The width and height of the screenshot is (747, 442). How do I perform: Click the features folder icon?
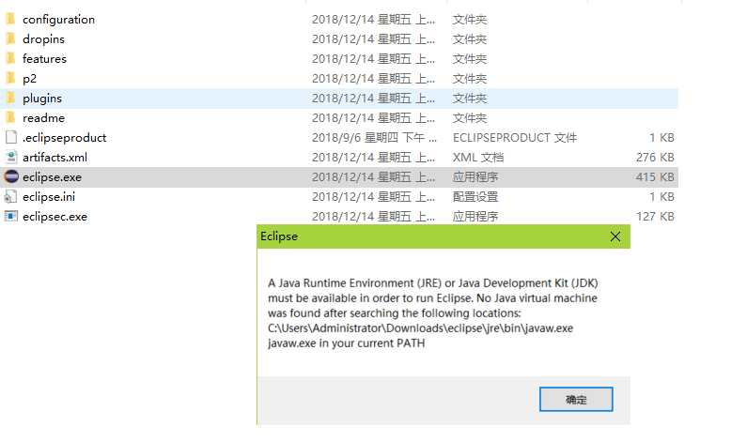click(x=10, y=58)
